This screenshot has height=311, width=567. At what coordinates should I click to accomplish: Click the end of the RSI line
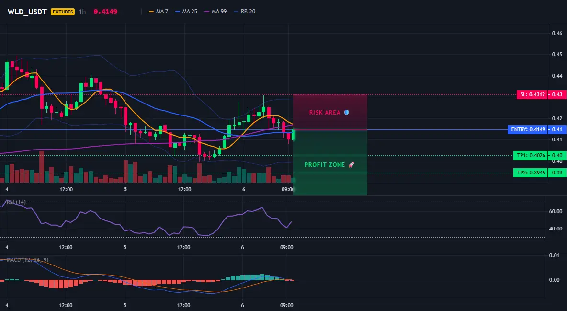292,221
